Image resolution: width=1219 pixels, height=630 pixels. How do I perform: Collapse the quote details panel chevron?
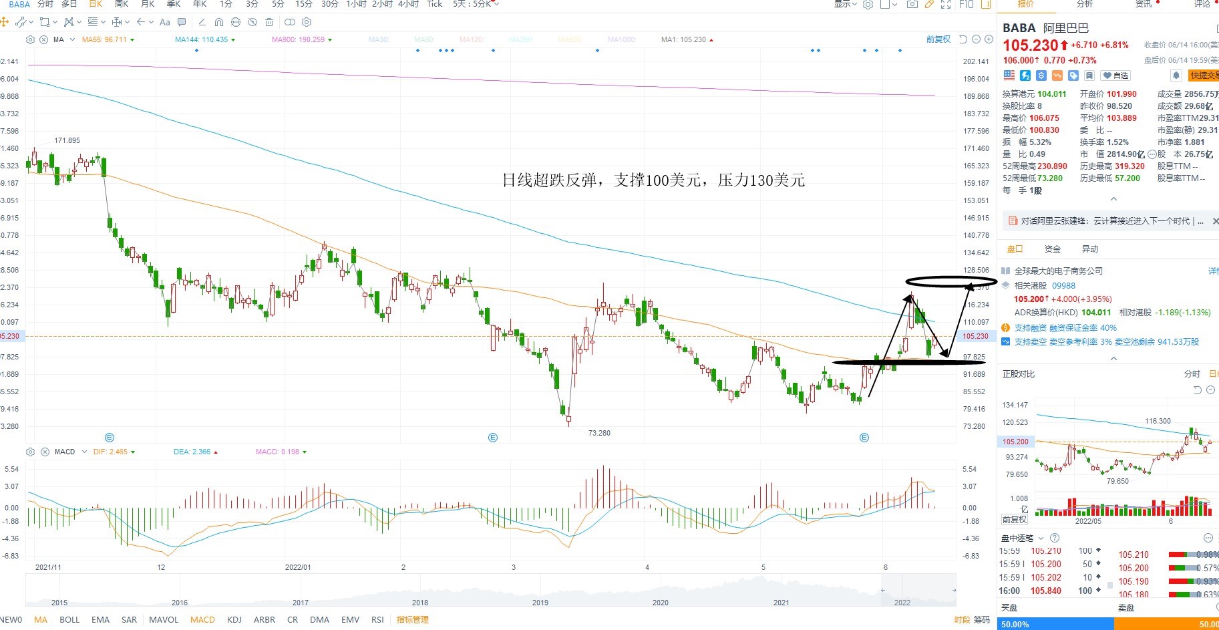coord(1113,199)
